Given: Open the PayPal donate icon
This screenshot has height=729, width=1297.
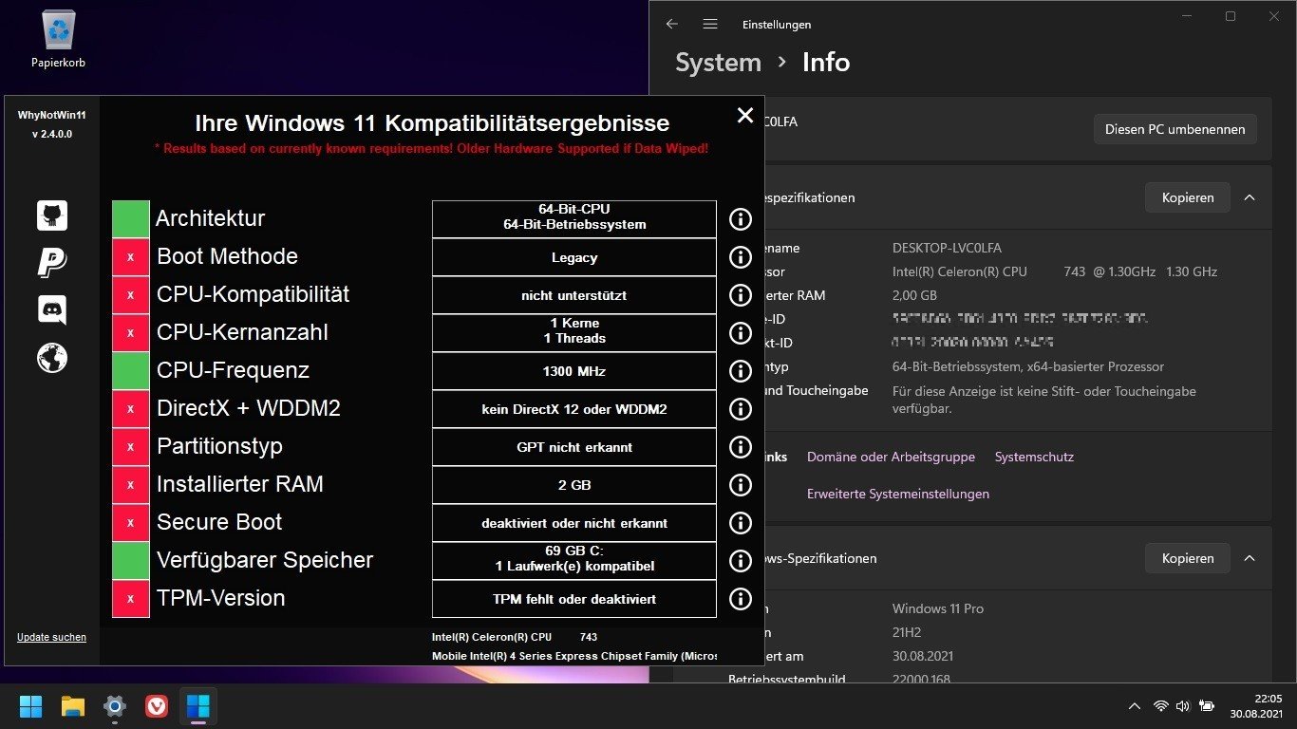Looking at the screenshot, I should coord(52,262).
